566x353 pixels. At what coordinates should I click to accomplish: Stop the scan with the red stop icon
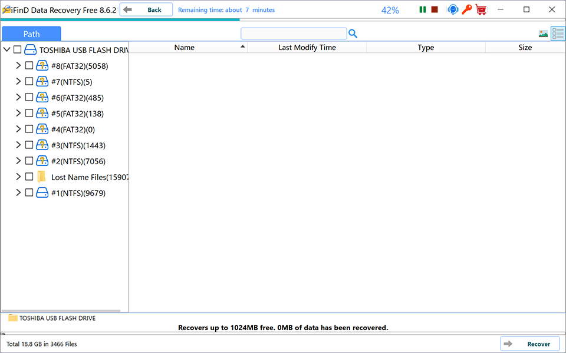click(435, 10)
